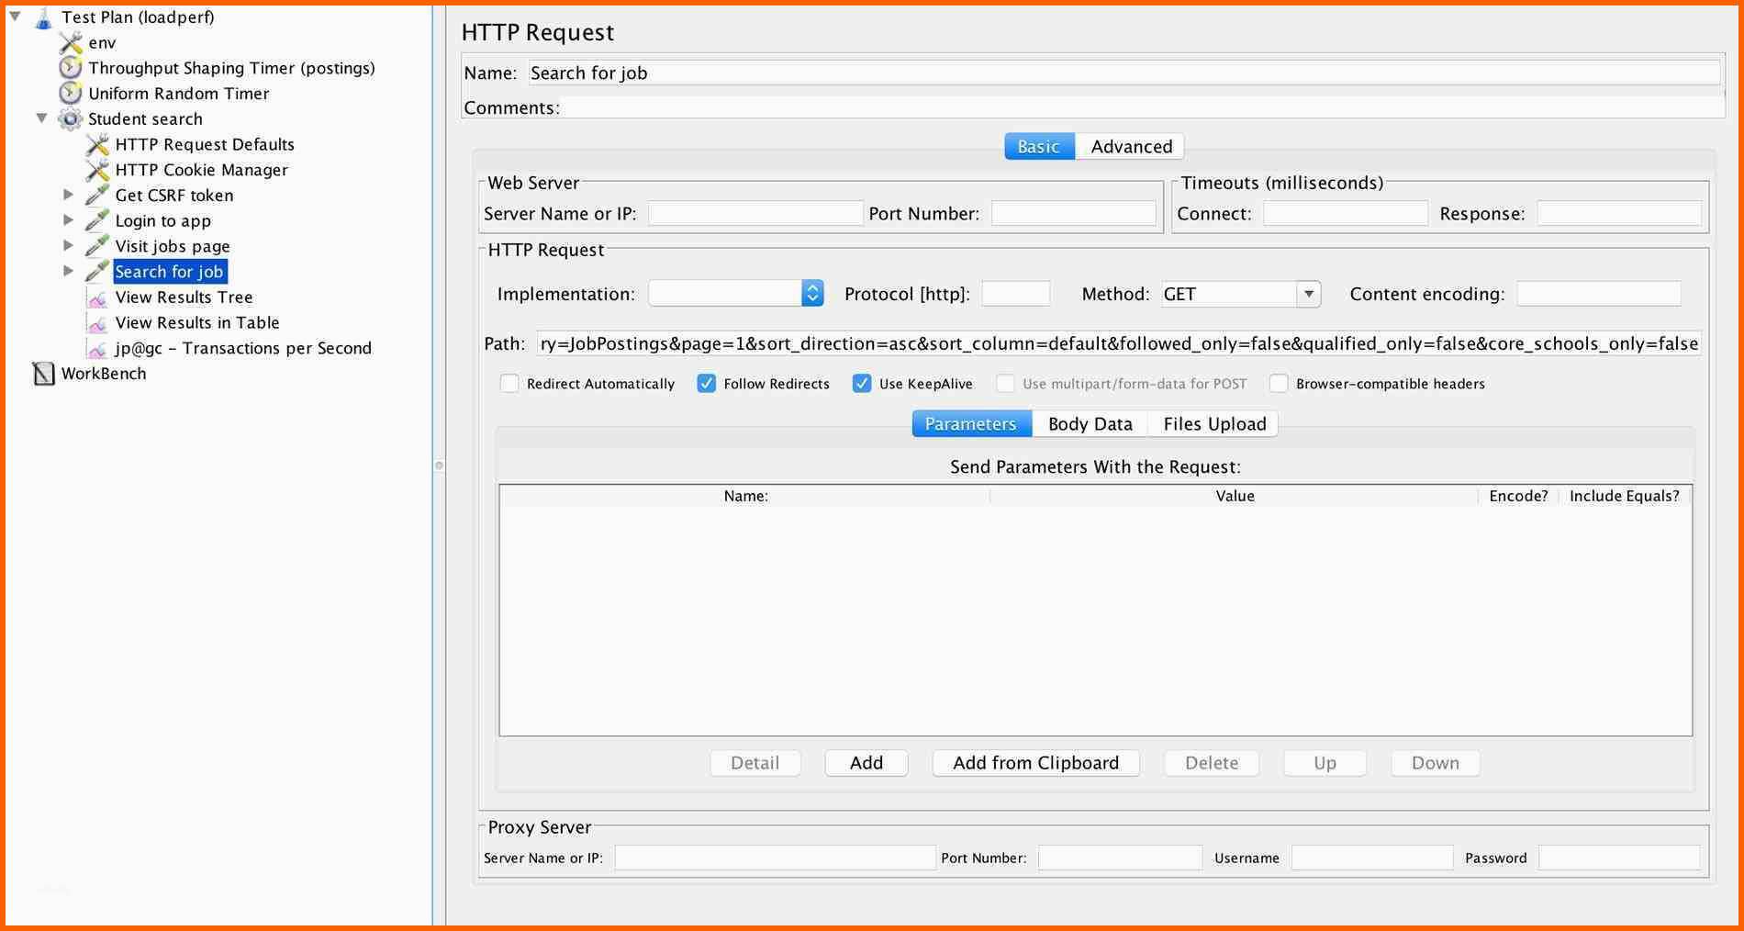Click the Add parameter button
The image size is (1744, 931).
tap(866, 763)
